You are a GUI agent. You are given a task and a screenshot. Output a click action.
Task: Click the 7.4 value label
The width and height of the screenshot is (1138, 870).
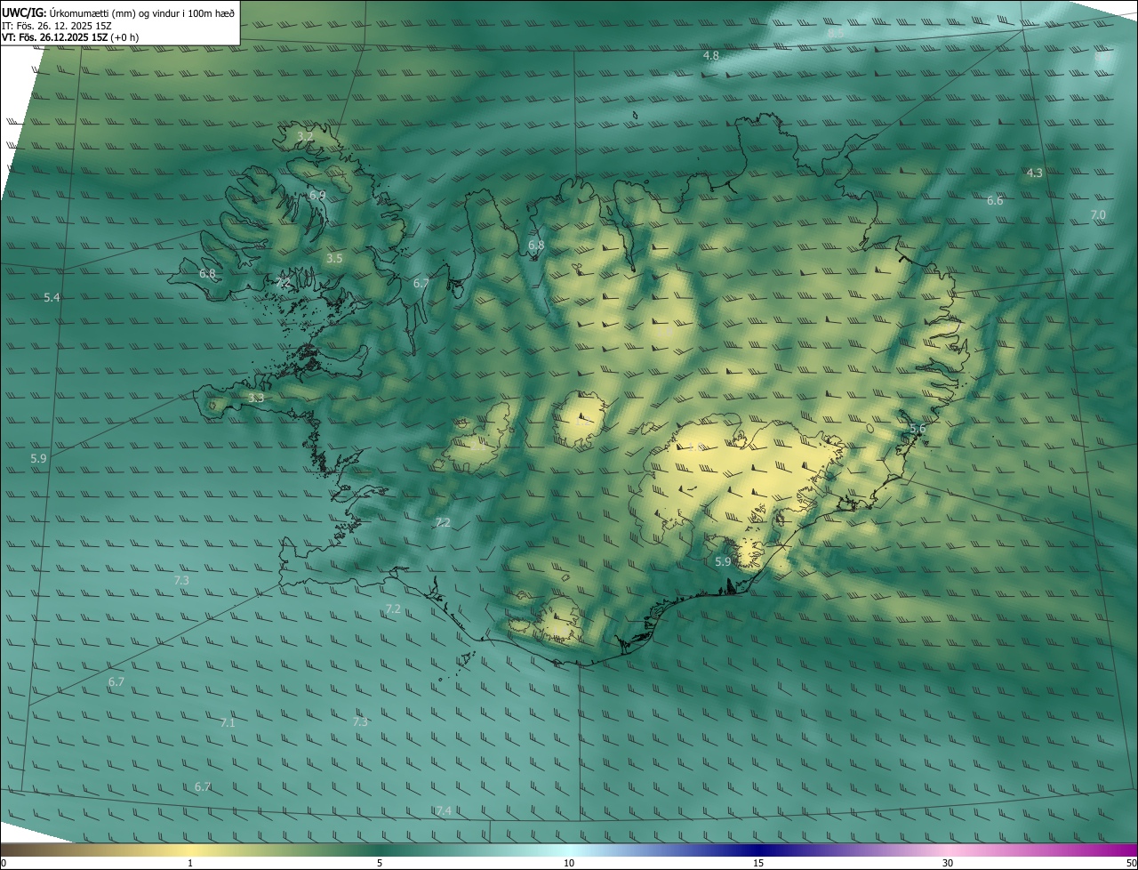(x=444, y=810)
